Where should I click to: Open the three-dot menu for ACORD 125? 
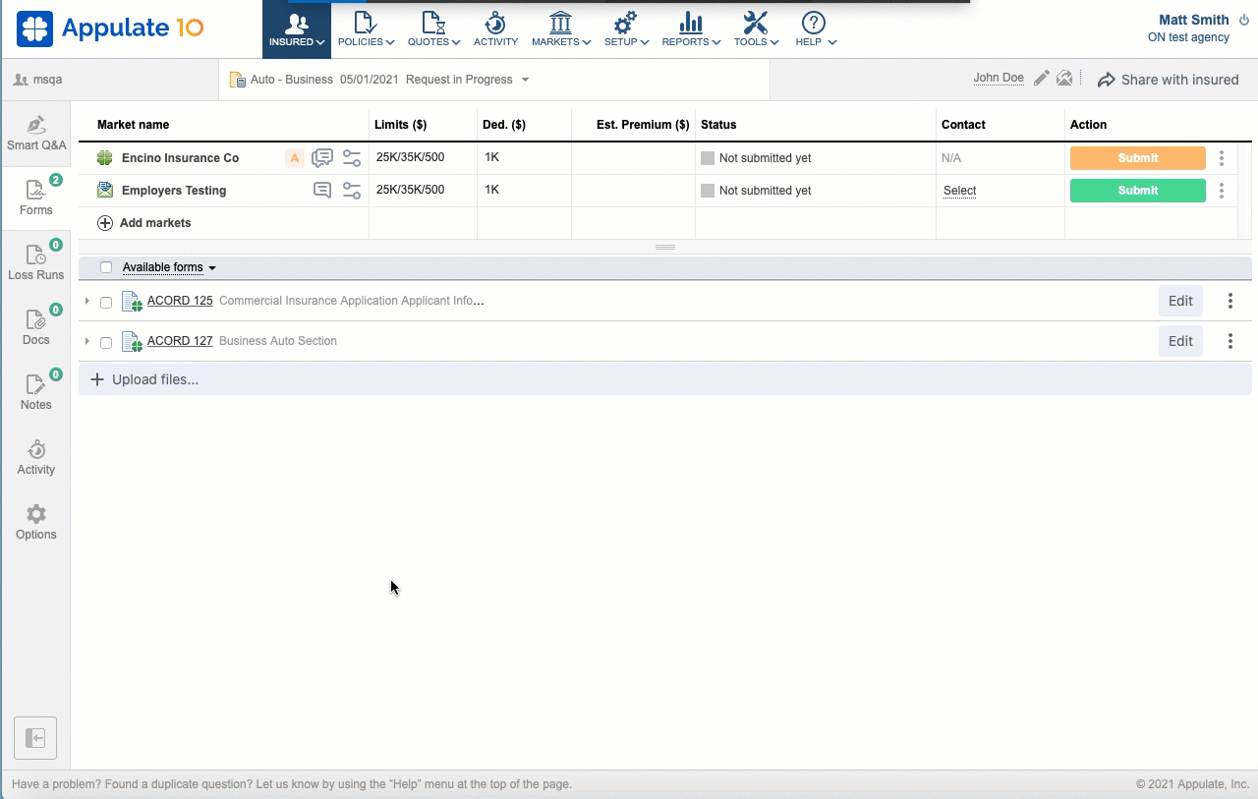tap(1230, 302)
